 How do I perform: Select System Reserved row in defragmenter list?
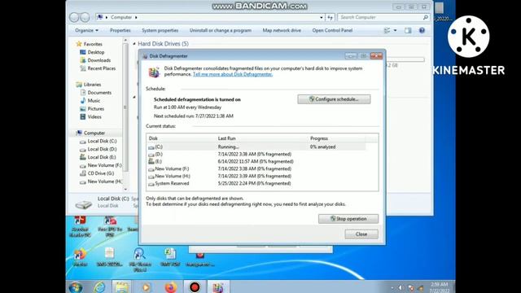coord(256,183)
